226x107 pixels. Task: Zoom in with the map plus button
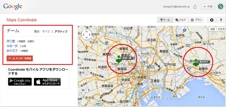[x=87, y=55]
